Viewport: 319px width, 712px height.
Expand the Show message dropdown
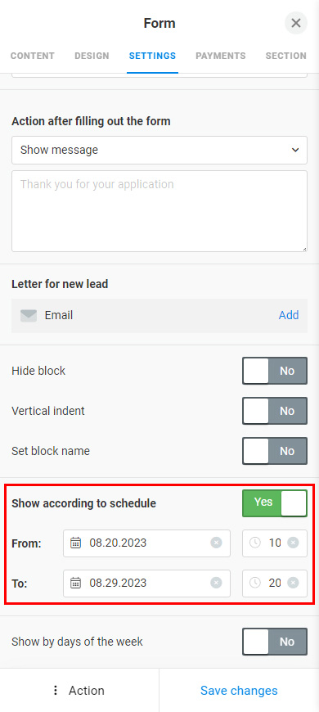pos(159,150)
